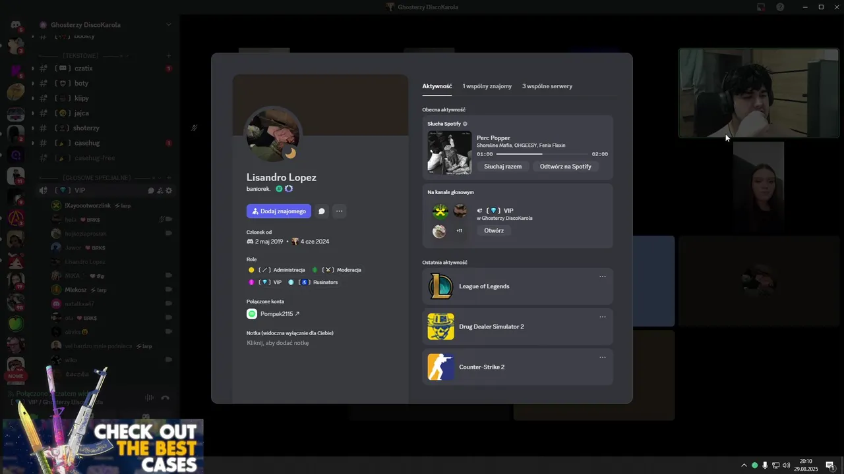Click Otwórz voice channel button
844x474 pixels.
(x=494, y=230)
